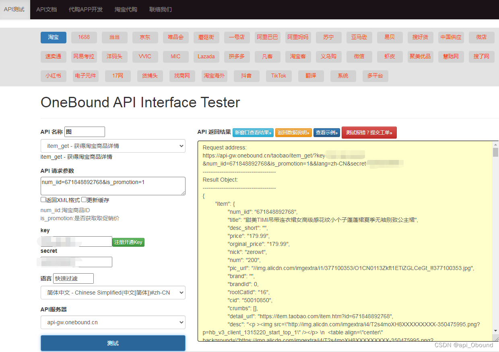Select the 蘑菇街 platform button
Screen dimensions: 499x352
point(206,37)
